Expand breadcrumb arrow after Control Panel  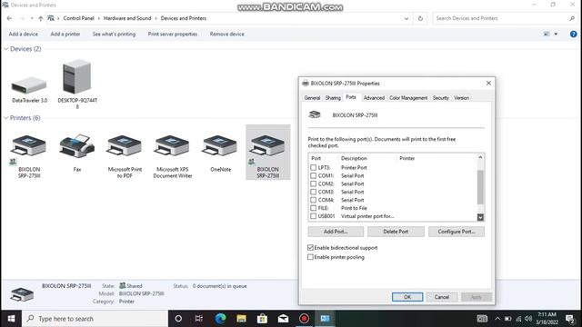(x=99, y=18)
